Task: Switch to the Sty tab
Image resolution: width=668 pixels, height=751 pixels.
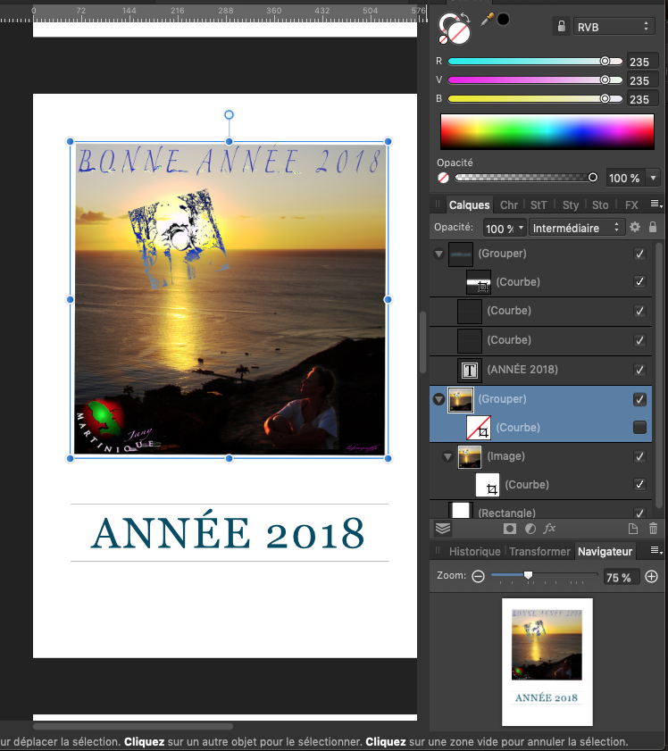Action: click(x=571, y=205)
